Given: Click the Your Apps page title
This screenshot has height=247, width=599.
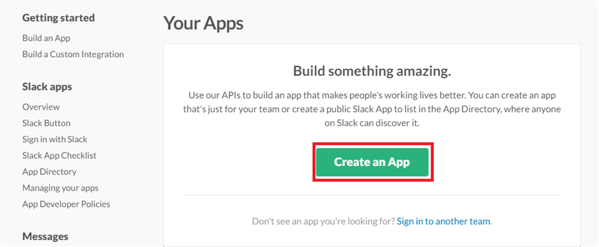Looking at the screenshot, I should (x=203, y=23).
